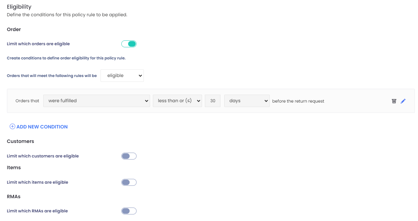The image size is (418, 221).
Task: Click the 'Orders that' label in condition row
Action: [27, 101]
